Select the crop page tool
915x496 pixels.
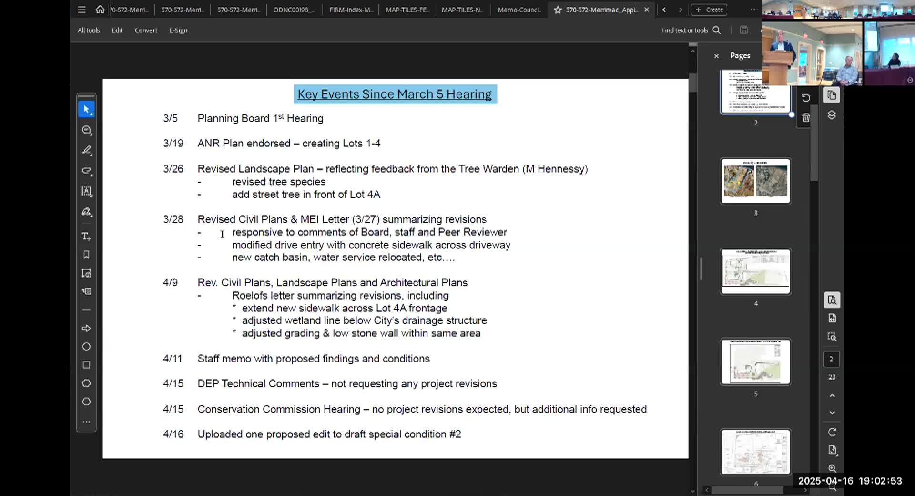[x=86, y=273]
